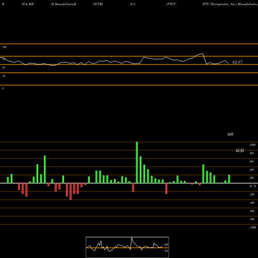This screenshot has width=258, height=258.
Task: Click the RSI line peak near right side
Action: click(203, 54)
